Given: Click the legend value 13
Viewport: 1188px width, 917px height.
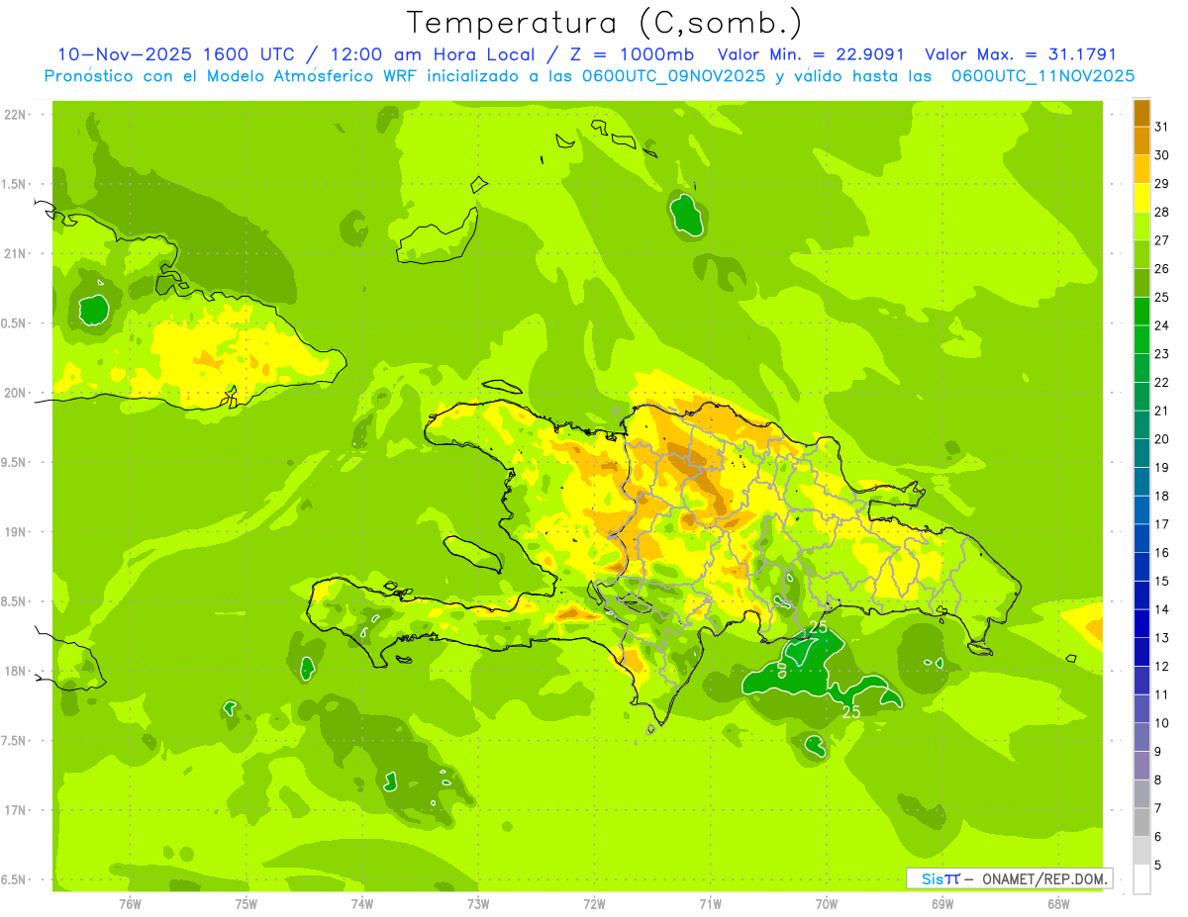Looking at the screenshot, I should [x=1161, y=639].
